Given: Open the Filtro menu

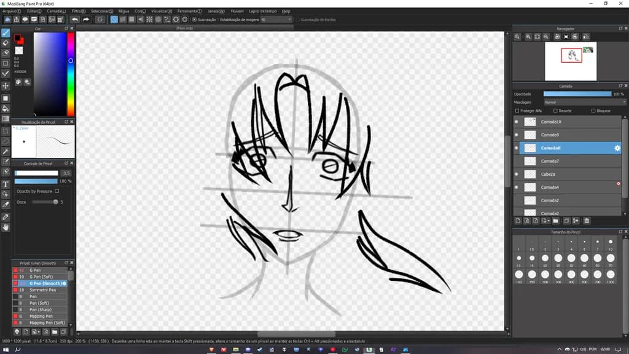Looking at the screenshot, I should [79, 11].
